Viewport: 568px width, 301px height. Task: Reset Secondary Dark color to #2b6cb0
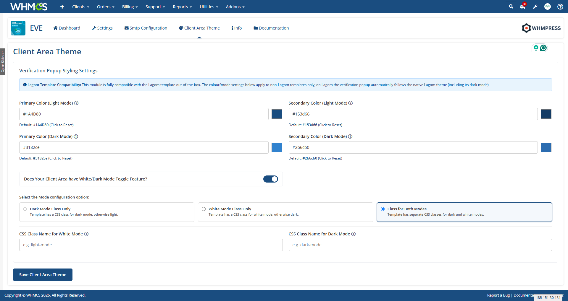pyautogui.click(x=315, y=158)
